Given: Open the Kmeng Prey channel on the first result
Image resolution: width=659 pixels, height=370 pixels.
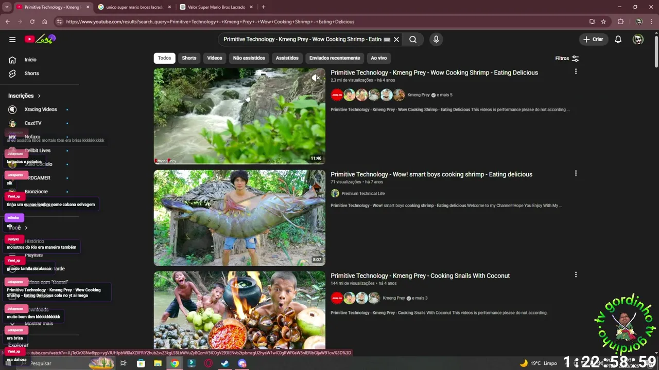Looking at the screenshot, I should coord(418,95).
